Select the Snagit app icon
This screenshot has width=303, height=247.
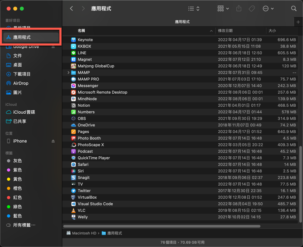click(73, 177)
